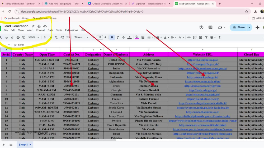This screenshot has width=264, height=148.
Task: Click the Insert chart icon
Action: (200, 37)
